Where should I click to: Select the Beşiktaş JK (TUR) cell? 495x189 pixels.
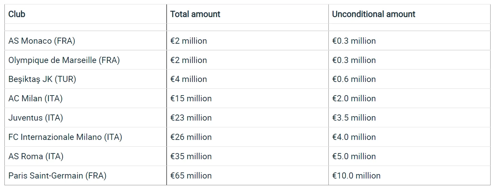click(42, 79)
